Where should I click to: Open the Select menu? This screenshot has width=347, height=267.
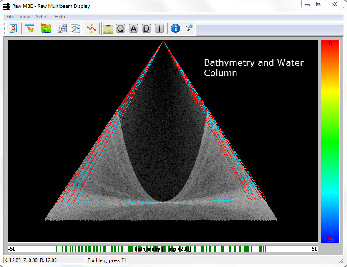pyautogui.click(x=42, y=17)
